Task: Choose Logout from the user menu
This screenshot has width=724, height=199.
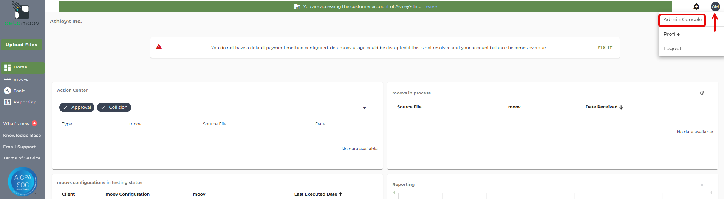Action: (x=672, y=49)
